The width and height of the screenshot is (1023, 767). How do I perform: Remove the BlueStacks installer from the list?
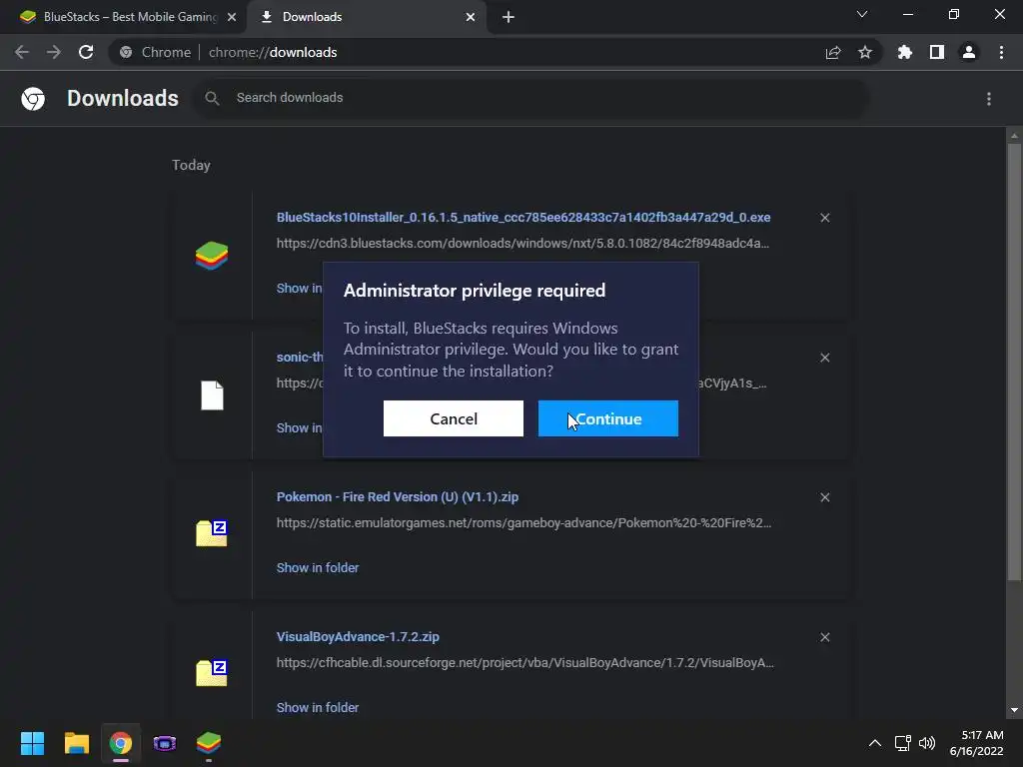coord(824,218)
